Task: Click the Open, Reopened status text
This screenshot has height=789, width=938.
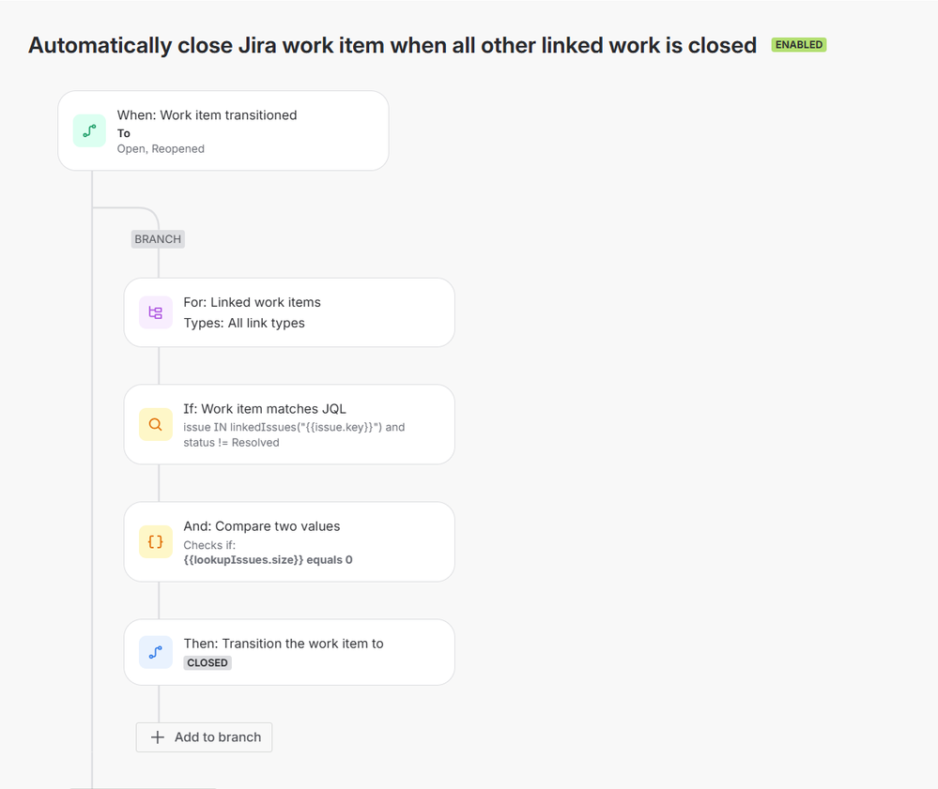Action: 161,149
